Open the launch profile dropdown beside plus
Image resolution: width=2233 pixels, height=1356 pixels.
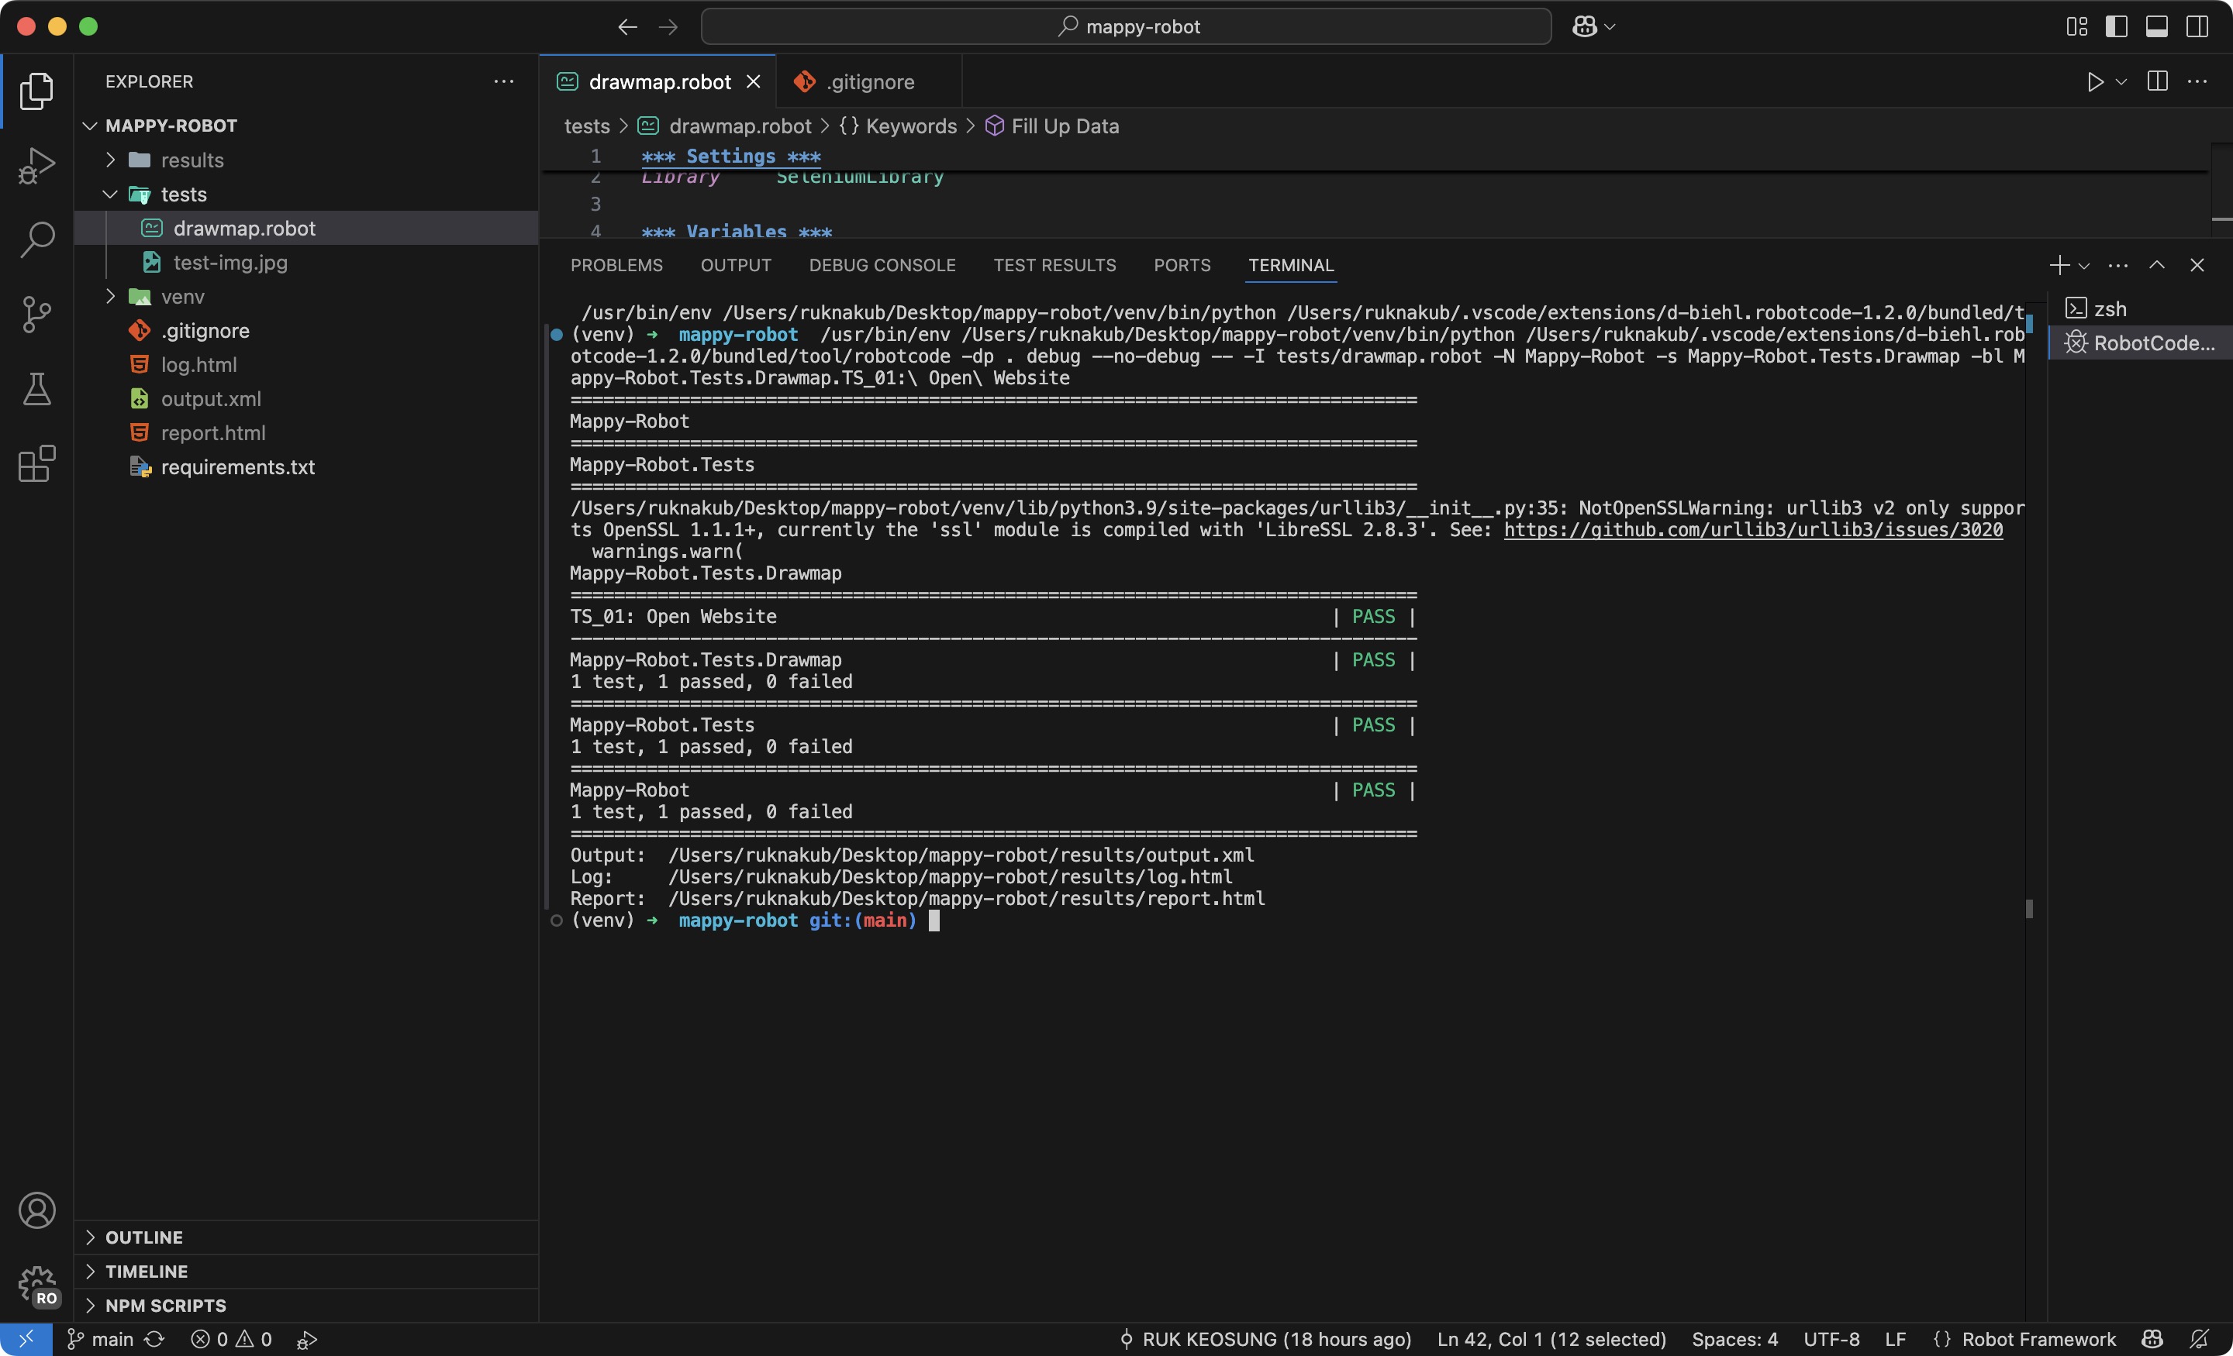(x=2084, y=266)
